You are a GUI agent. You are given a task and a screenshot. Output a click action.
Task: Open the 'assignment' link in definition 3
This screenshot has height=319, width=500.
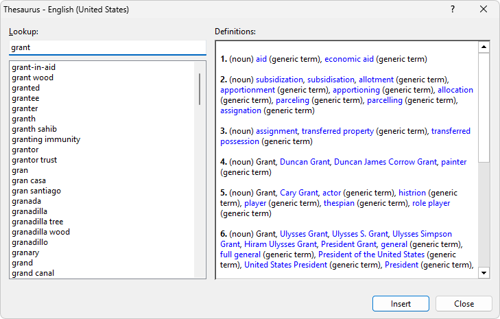[277, 131]
